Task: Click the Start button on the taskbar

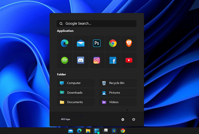Action: coord(97,131)
